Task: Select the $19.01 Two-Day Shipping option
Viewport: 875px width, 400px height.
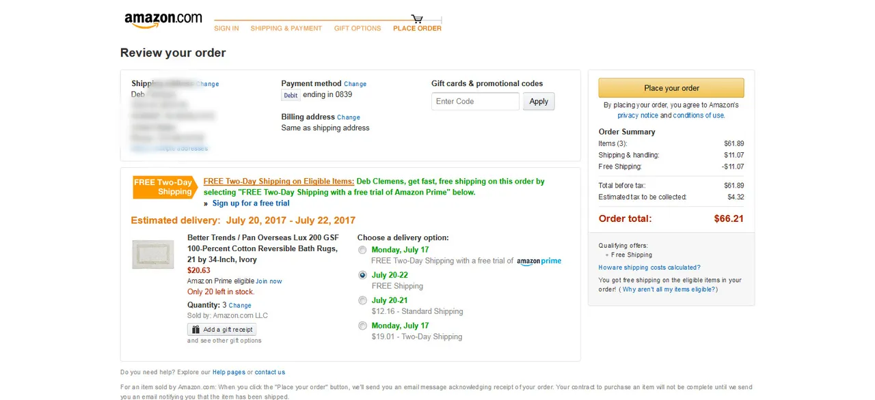Action: (x=362, y=326)
